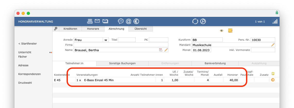Open Korrespondenzen in the sidebar
294x108 pixels.
pyautogui.click(x=29, y=74)
